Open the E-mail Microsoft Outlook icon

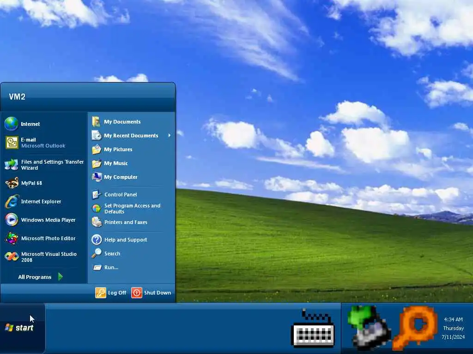[12, 142]
